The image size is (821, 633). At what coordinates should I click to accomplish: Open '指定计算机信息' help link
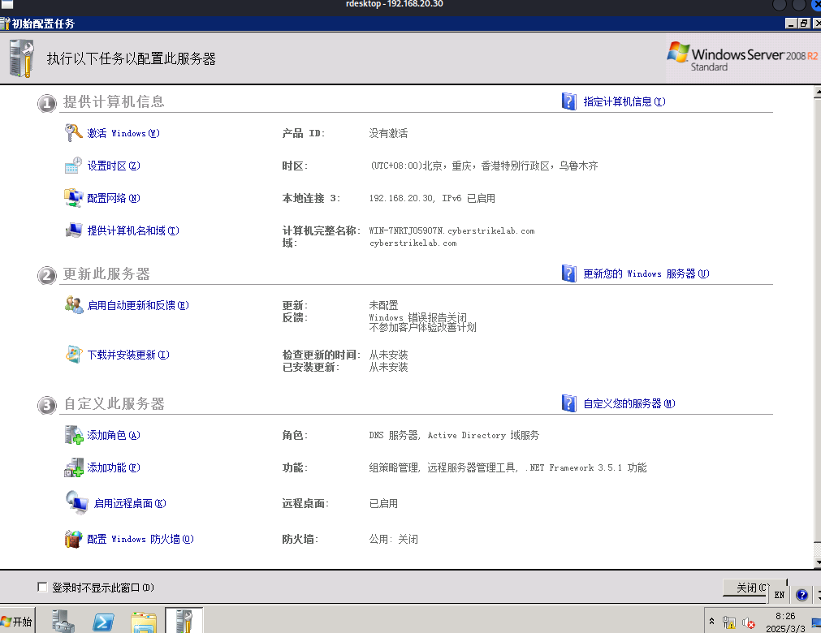(x=624, y=101)
